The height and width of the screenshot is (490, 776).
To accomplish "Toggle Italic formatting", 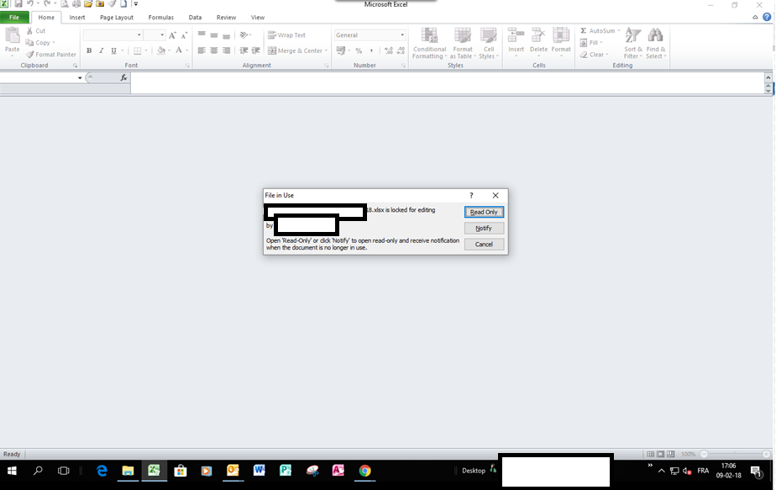I will [x=102, y=50].
